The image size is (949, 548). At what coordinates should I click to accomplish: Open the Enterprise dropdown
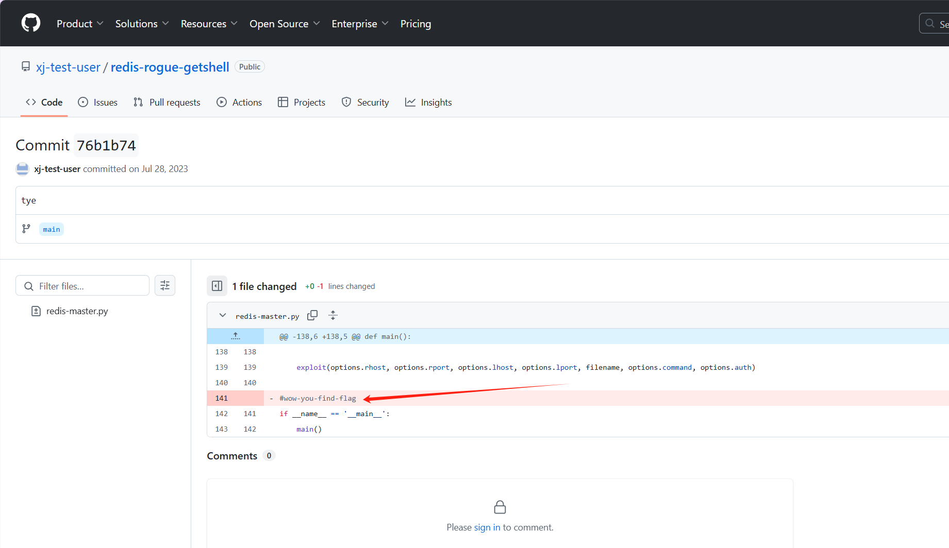tap(360, 24)
